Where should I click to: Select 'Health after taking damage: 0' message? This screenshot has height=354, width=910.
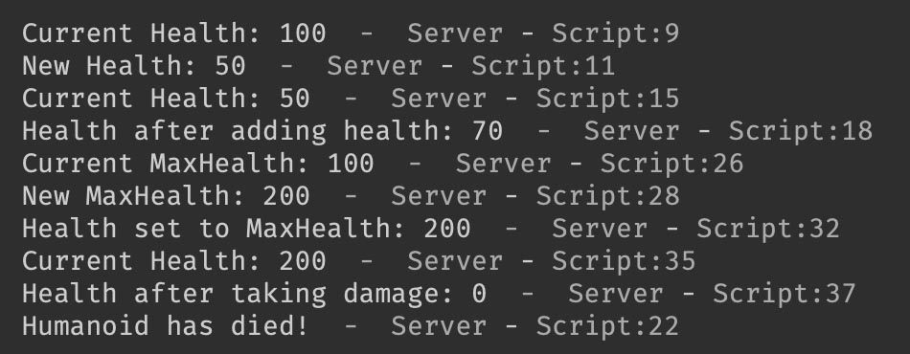coord(254,294)
